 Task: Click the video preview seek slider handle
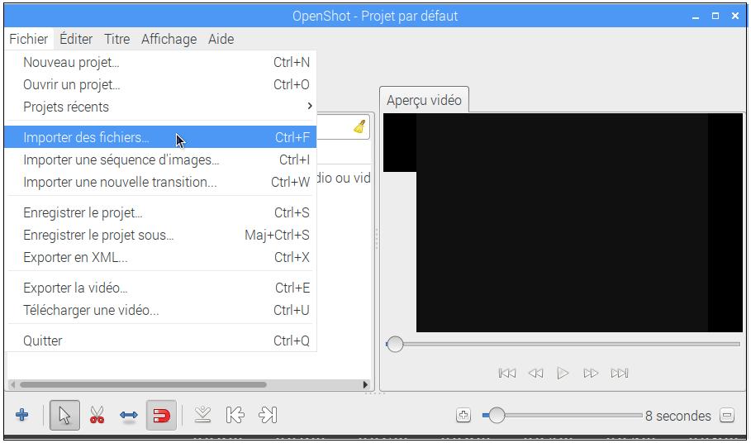coord(395,344)
